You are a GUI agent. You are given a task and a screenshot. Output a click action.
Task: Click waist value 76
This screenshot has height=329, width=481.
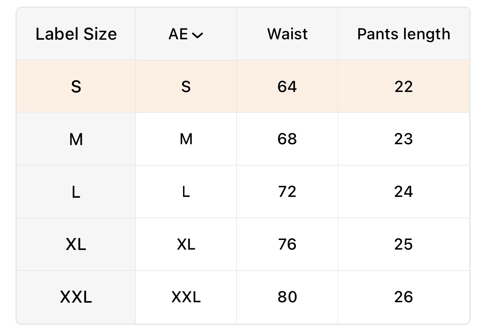[x=287, y=245]
